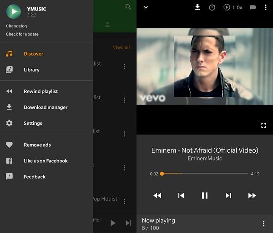Viewport: 273px width, 233px height.
Task: Open options for Pop Hotlist row
Action: [124, 202]
